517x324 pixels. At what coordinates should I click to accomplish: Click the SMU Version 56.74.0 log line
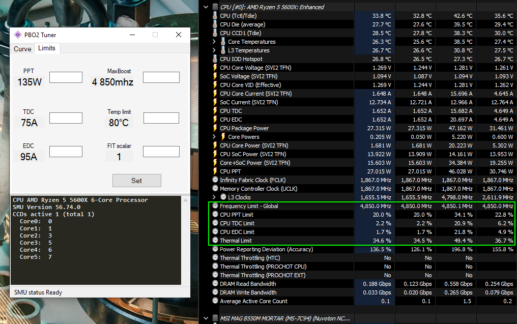click(46, 207)
